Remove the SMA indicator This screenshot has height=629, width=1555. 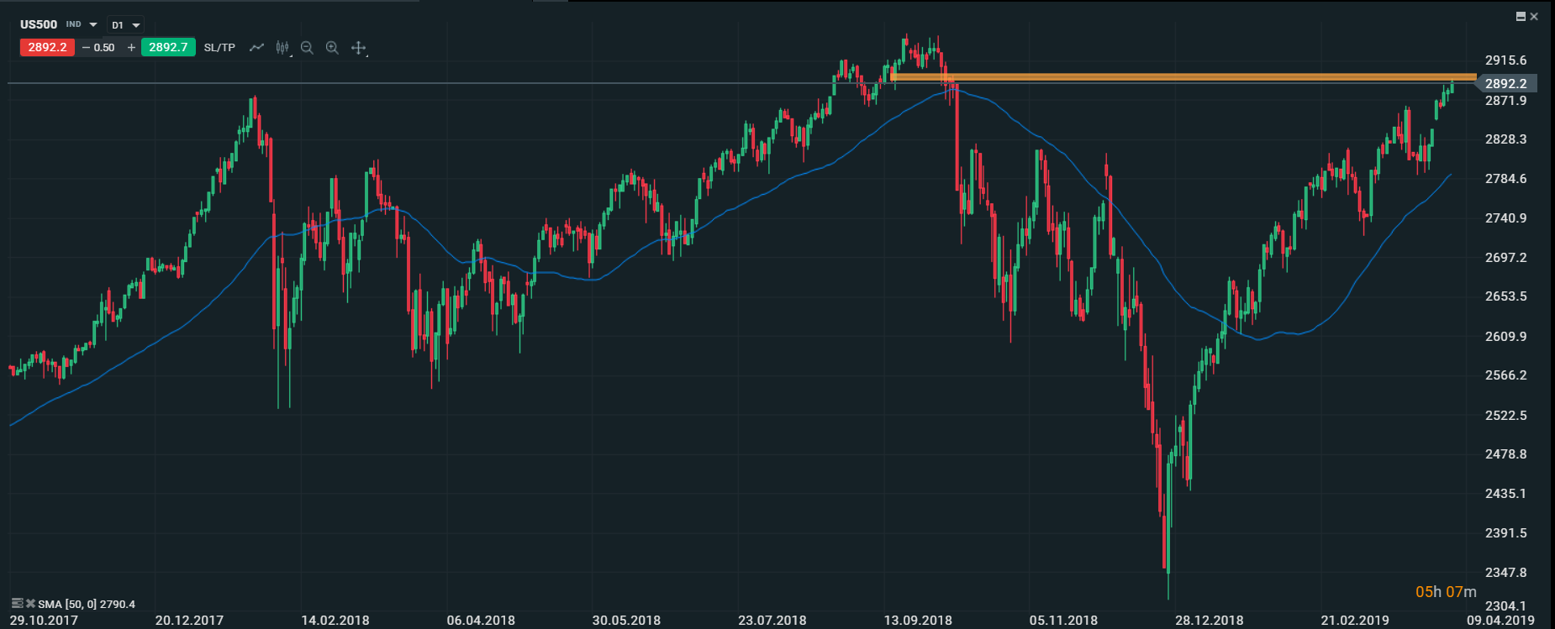click(30, 603)
